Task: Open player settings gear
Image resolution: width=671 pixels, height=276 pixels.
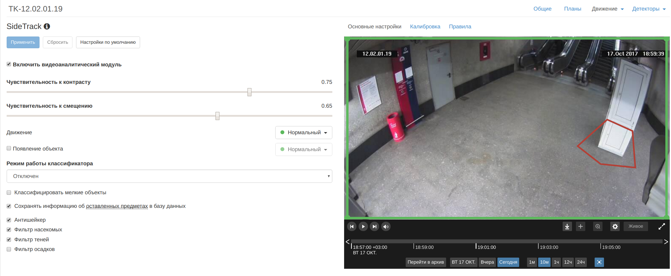Action: (615, 227)
